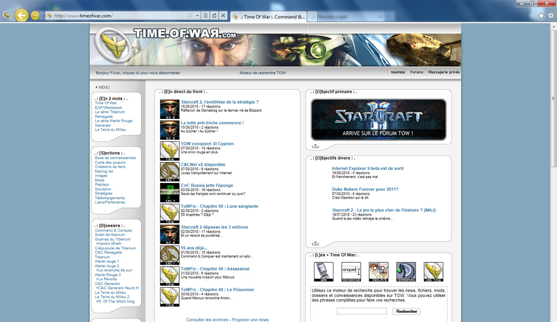Click the scrollbar up arrow
This screenshot has width=557, height=322.
553,27
